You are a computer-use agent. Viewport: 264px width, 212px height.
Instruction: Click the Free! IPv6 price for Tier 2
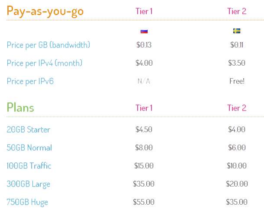coord(237,81)
